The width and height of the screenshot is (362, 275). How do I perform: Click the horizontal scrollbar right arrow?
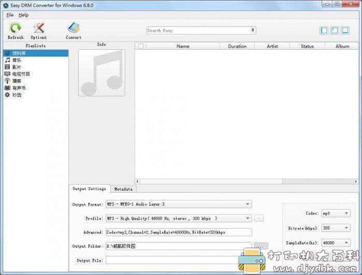tap(356, 181)
